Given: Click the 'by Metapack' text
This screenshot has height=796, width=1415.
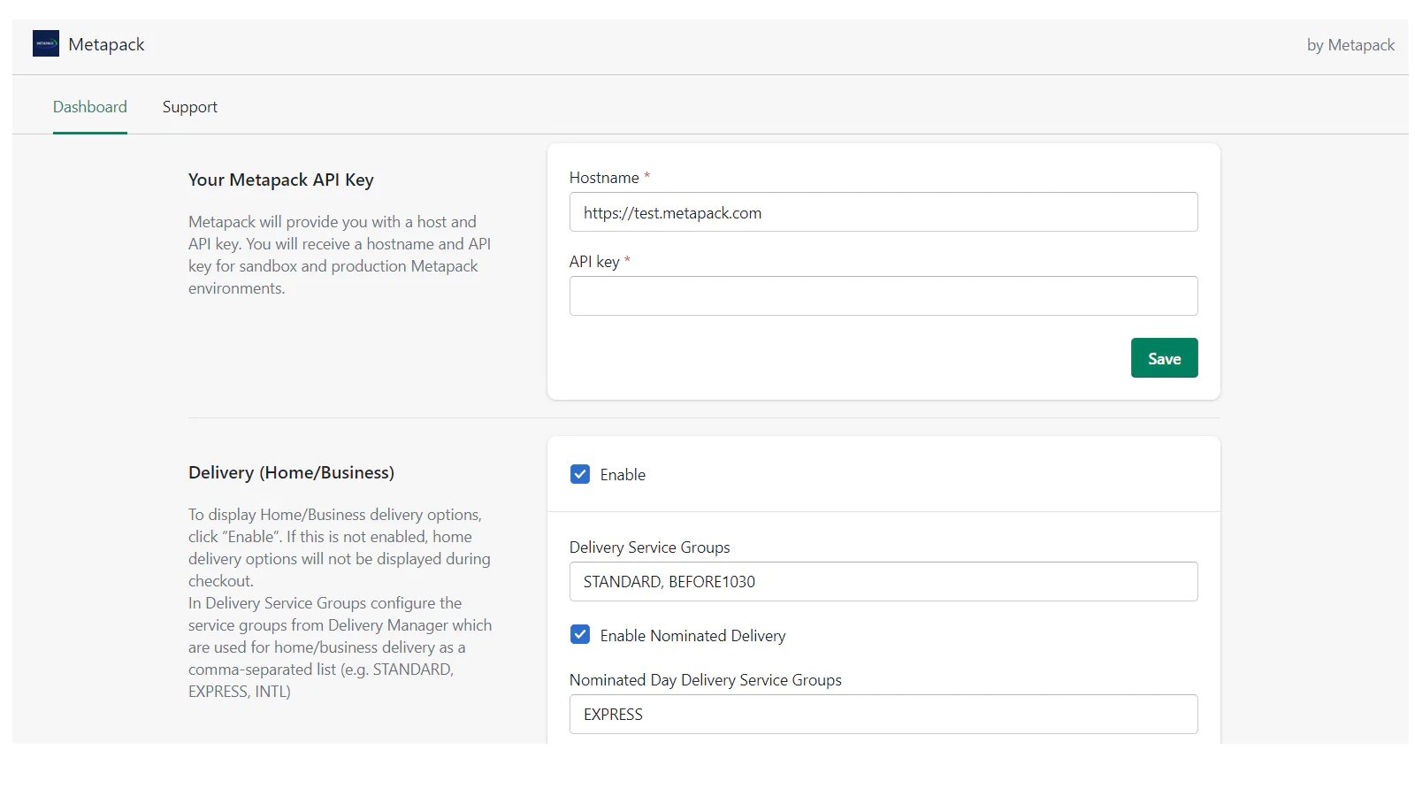Looking at the screenshot, I should pos(1350,45).
